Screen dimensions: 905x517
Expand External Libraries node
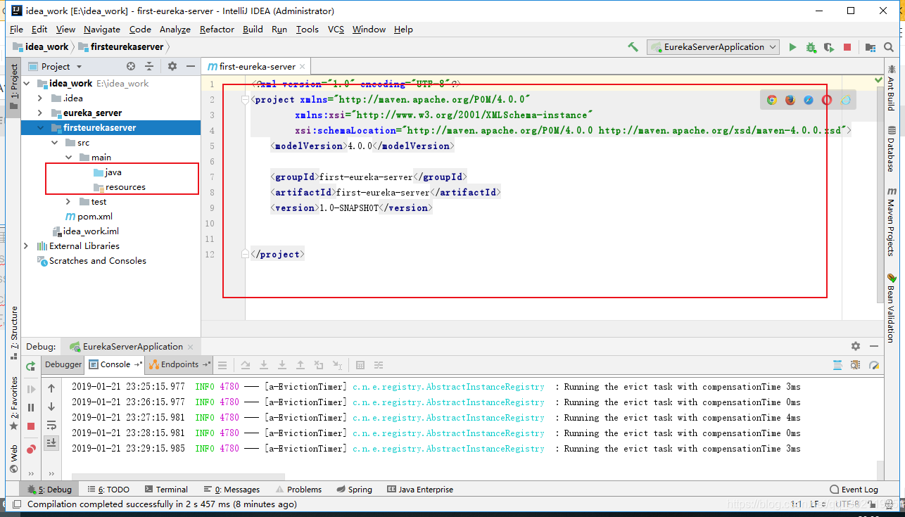27,245
